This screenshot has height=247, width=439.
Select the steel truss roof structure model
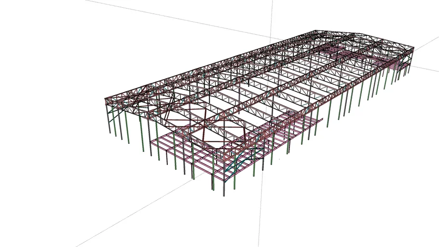pos(259,113)
